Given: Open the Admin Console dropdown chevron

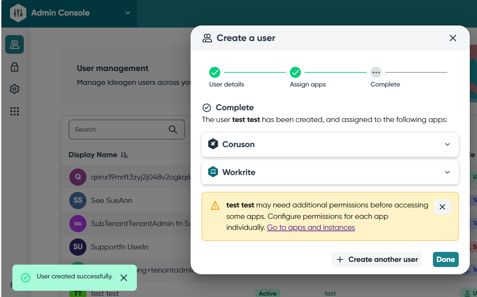Looking at the screenshot, I should pyautogui.click(x=128, y=13).
